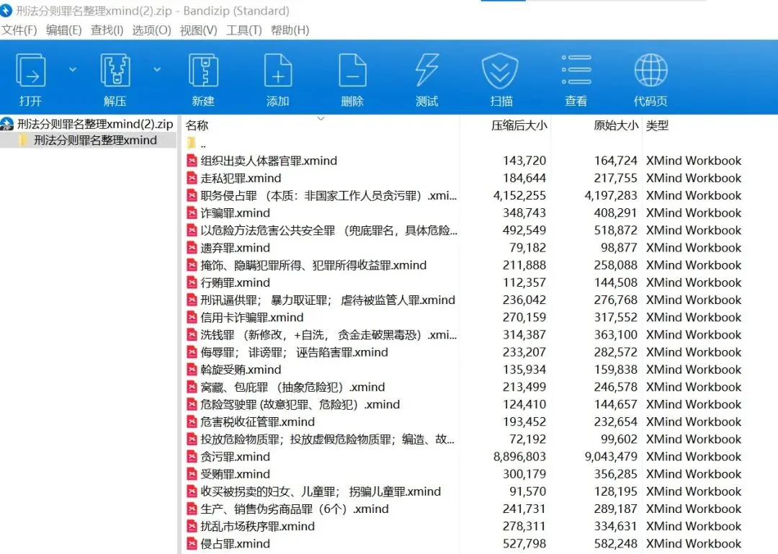778x554 pixels.
Task: Click the icon of 行贿罪.xmind
Action: (x=192, y=282)
